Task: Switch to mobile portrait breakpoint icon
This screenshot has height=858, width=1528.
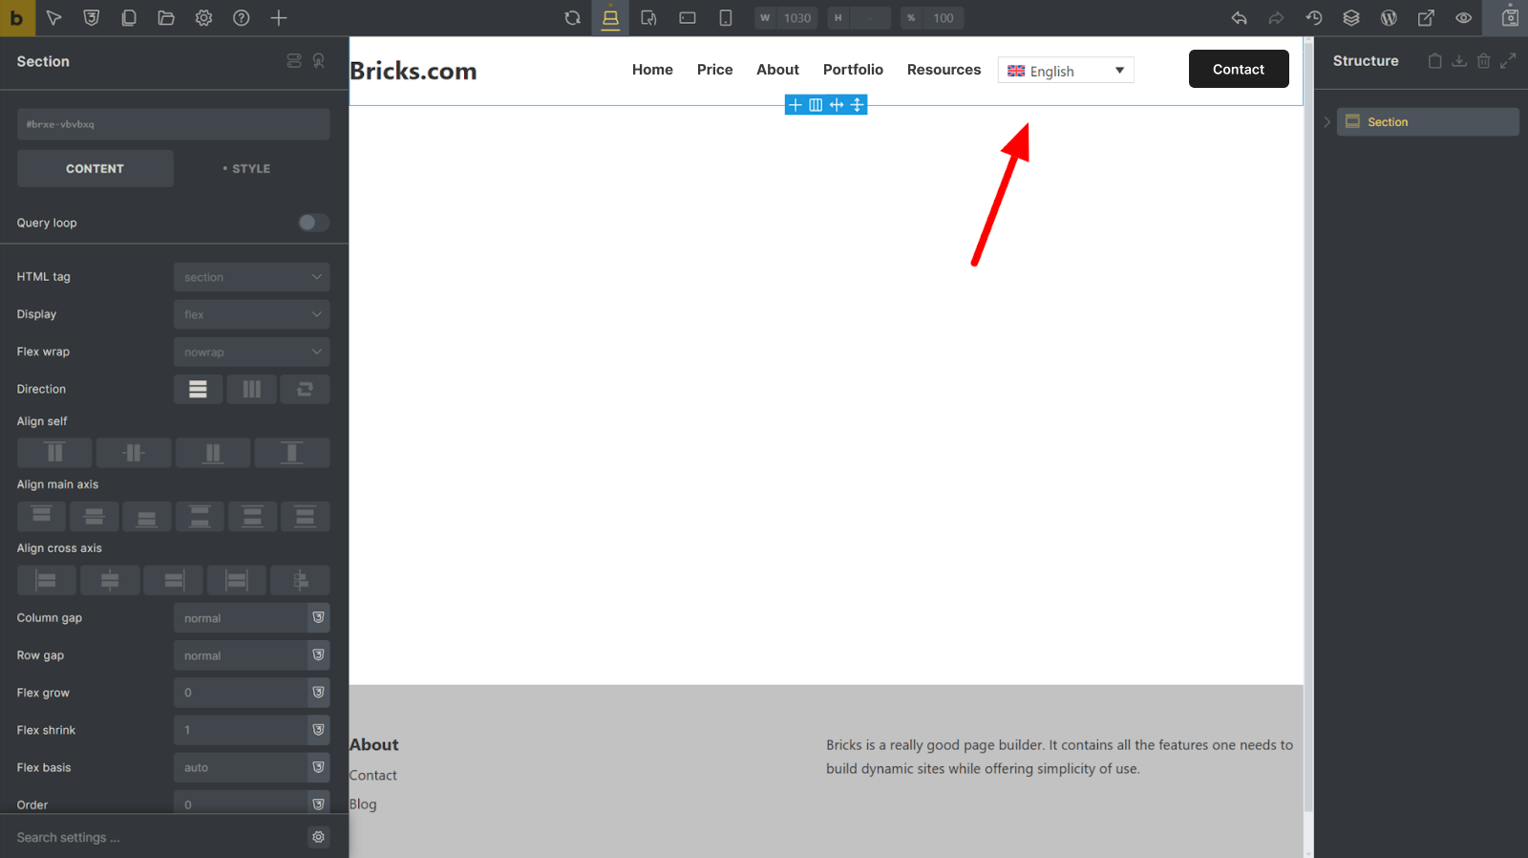Action: point(726,18)
